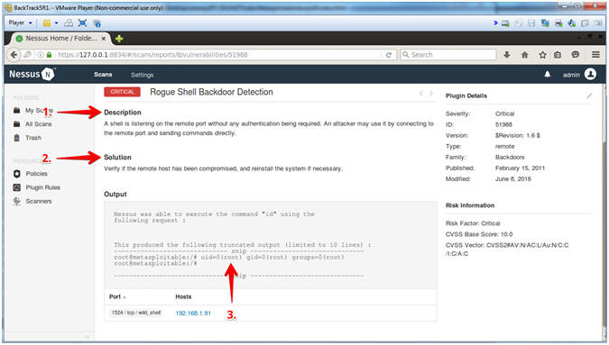Screen dimensions: 609x345
Task: Click the Output heading
Action: pos(115,195)
